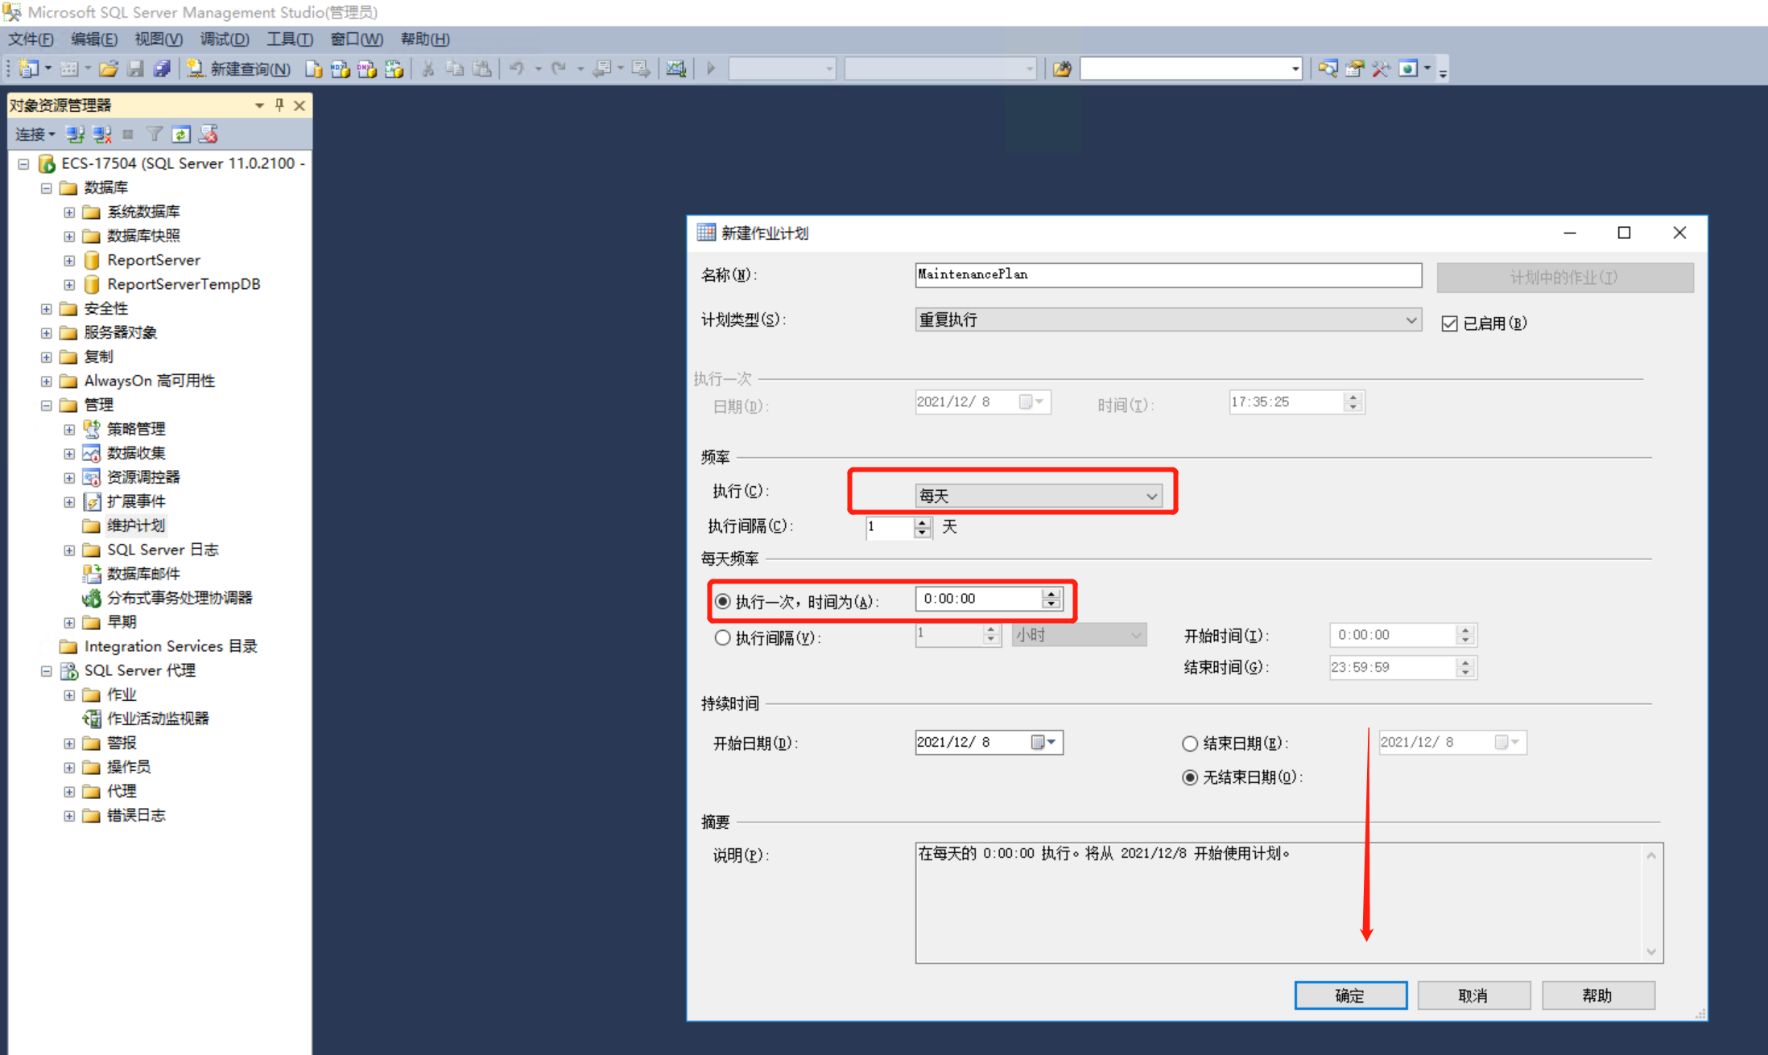Click the Cut scissors icon
Screen dimensions: 1768x1055
[428, 68]
